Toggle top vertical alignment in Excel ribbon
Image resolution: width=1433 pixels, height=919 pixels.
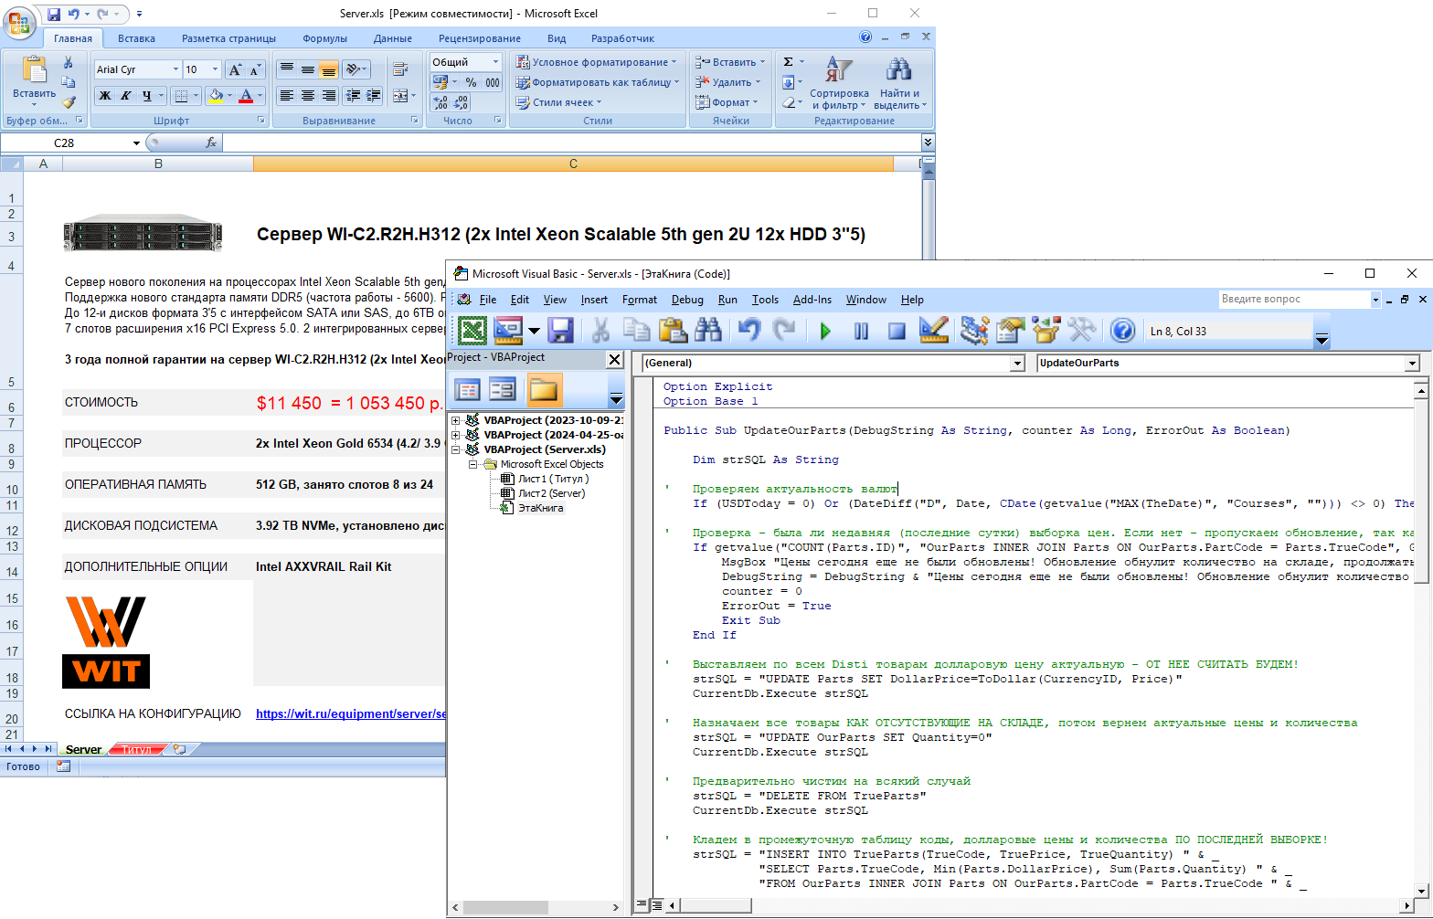287,69
